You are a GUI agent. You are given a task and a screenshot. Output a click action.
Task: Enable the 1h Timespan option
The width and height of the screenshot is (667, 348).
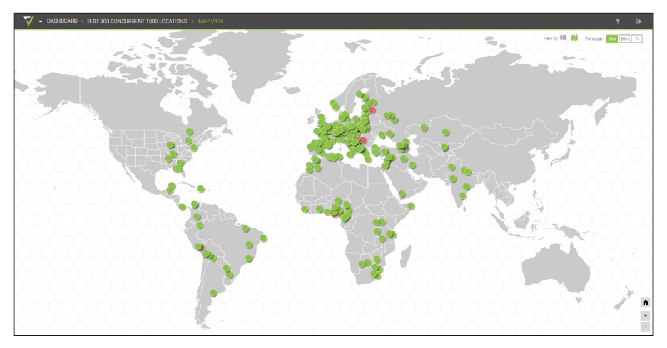click(636, 38)
